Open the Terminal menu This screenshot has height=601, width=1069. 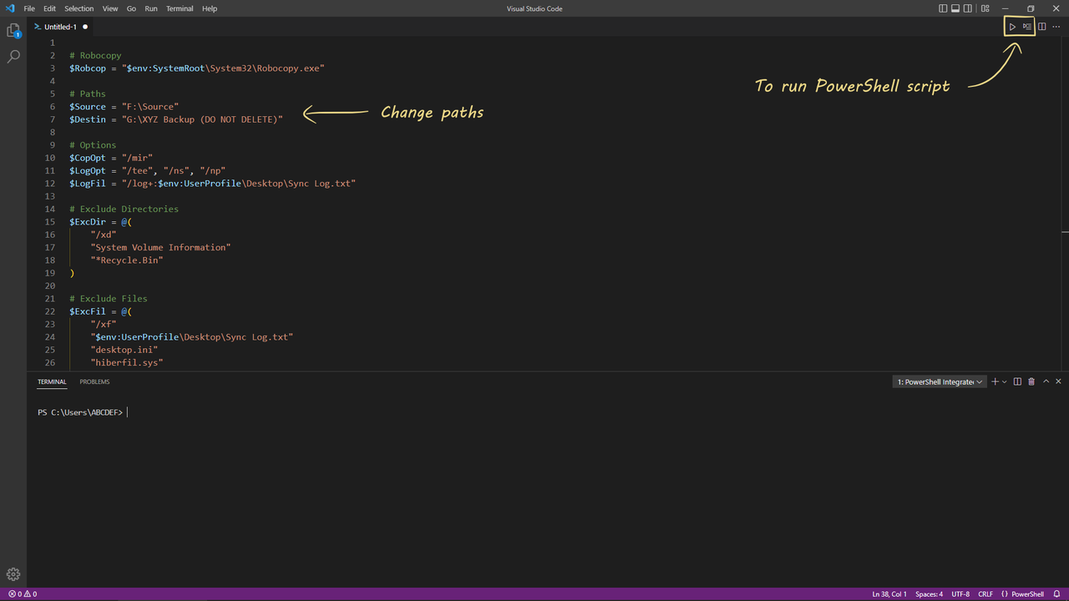coord(180,8)
